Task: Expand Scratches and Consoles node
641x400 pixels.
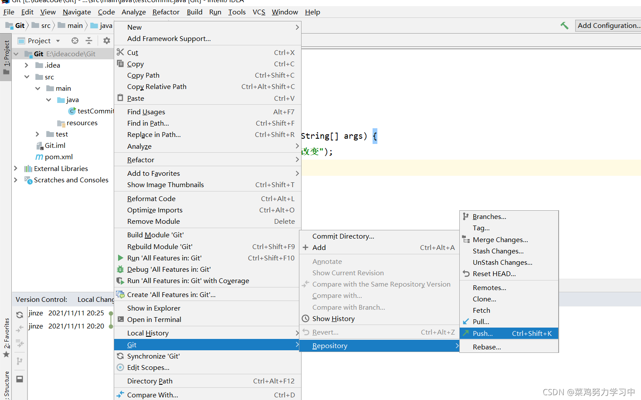Action: click(x=16, y=180)
